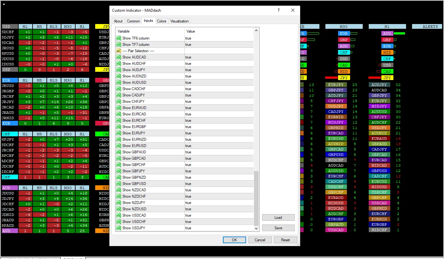The height and width of the screenshot is (259, 444).
Task: Open the dropdown arrow at chart top-left corner
Action: [x=4, y=4]
